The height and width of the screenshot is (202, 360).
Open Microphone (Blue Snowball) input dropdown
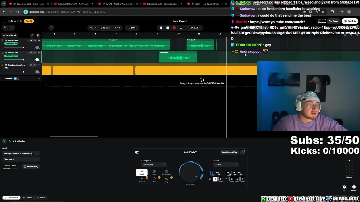[20, 153]
